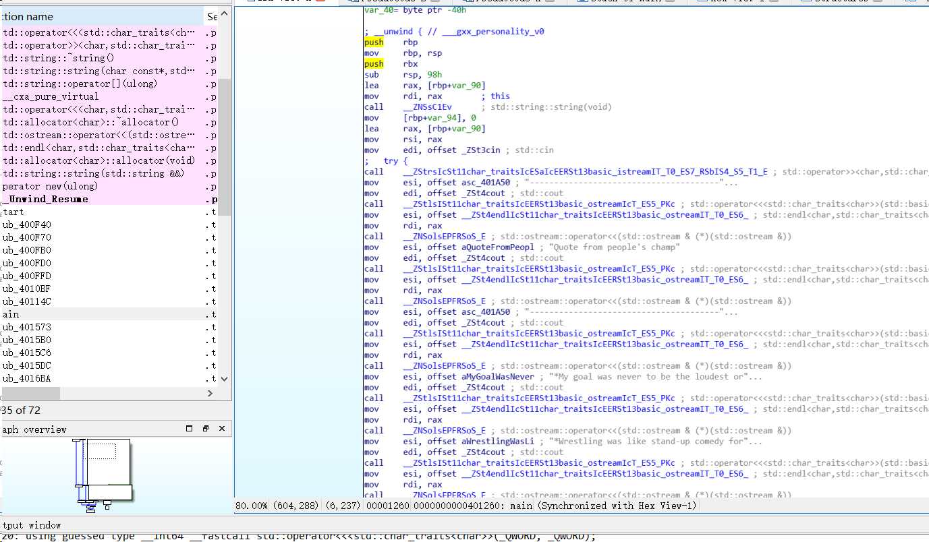Select function sub_400F40

109,224
